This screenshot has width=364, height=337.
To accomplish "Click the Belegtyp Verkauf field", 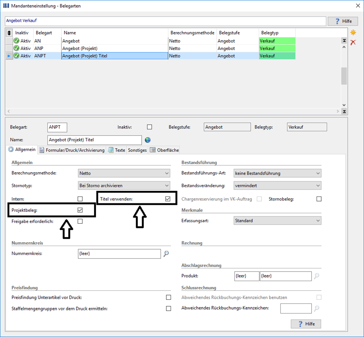I will click(x=307, y=127).
